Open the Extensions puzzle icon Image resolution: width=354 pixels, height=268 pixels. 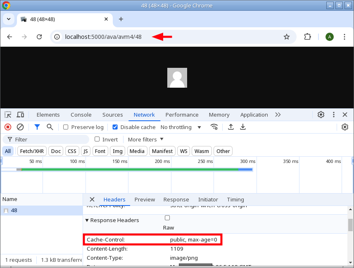(307, 37)
